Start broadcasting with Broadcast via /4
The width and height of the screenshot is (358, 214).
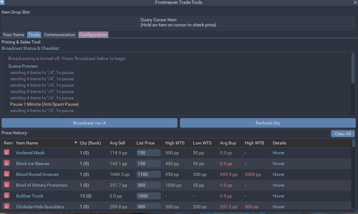pos(90,123)
